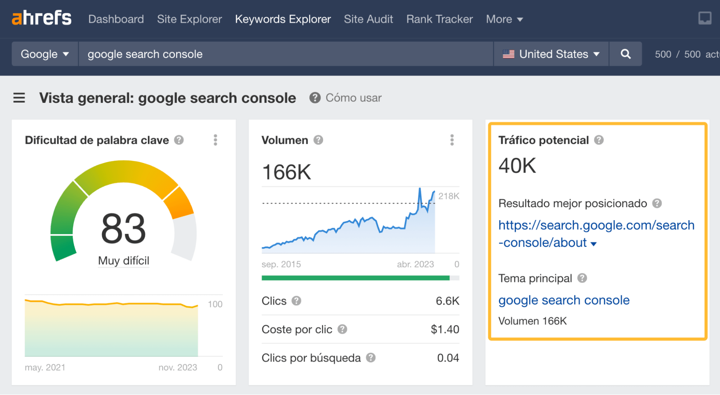720x395 pixels.
Task: Click the help icon next to Coste por clic
Action: pos(342,329)
